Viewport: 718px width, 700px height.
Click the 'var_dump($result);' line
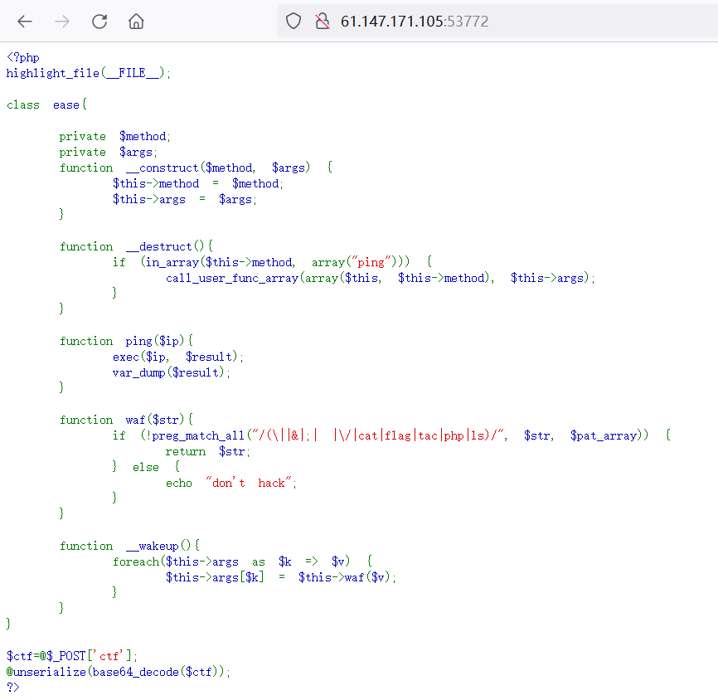[x=172, y=372]
